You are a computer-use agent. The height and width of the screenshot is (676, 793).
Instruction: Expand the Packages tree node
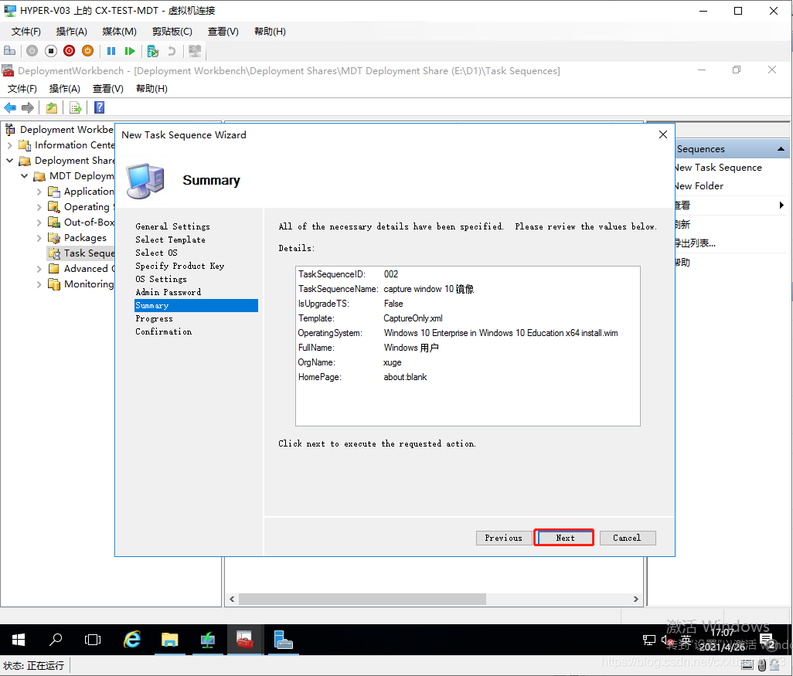coord(39,238)
